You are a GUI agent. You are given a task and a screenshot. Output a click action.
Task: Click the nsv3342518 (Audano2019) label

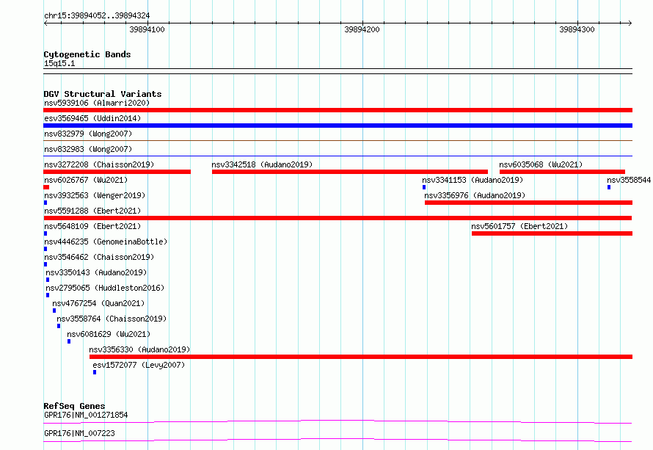[x=262, y=164]
